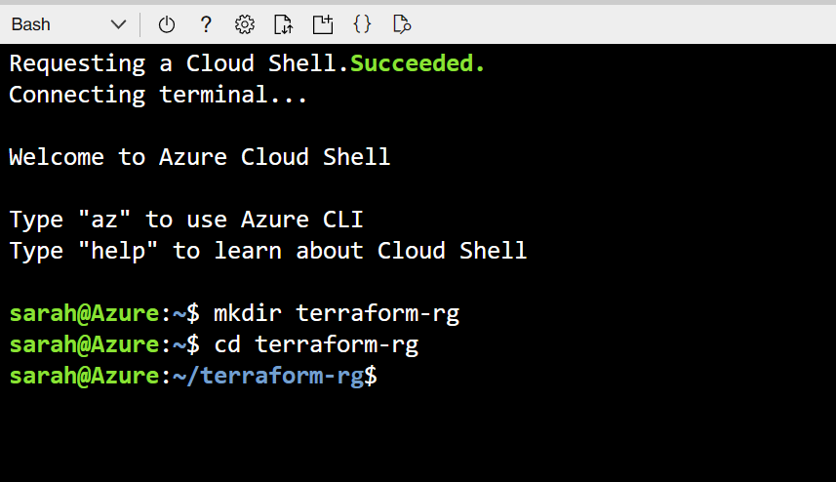Click the green "Succeeded." status text
The height and width of the screenshot is (482, 836).
point(418,63)
